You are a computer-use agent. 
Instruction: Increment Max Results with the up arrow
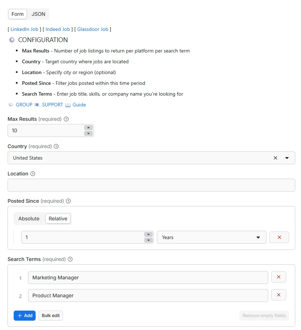[88, 128]
